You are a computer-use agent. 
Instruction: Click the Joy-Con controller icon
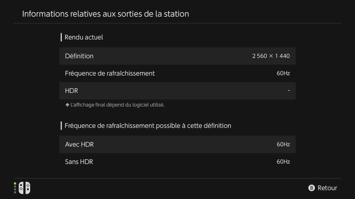[x=24, y=188]
